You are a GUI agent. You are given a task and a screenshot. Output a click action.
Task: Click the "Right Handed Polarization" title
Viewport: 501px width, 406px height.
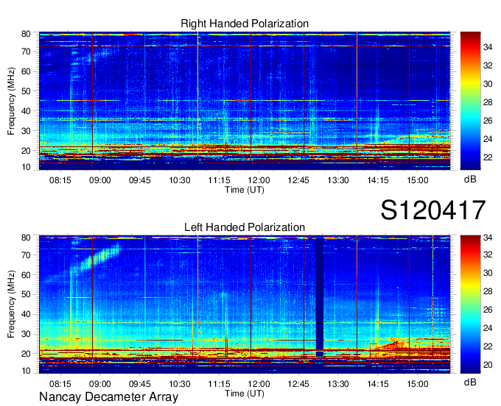[x=245, y=24]
